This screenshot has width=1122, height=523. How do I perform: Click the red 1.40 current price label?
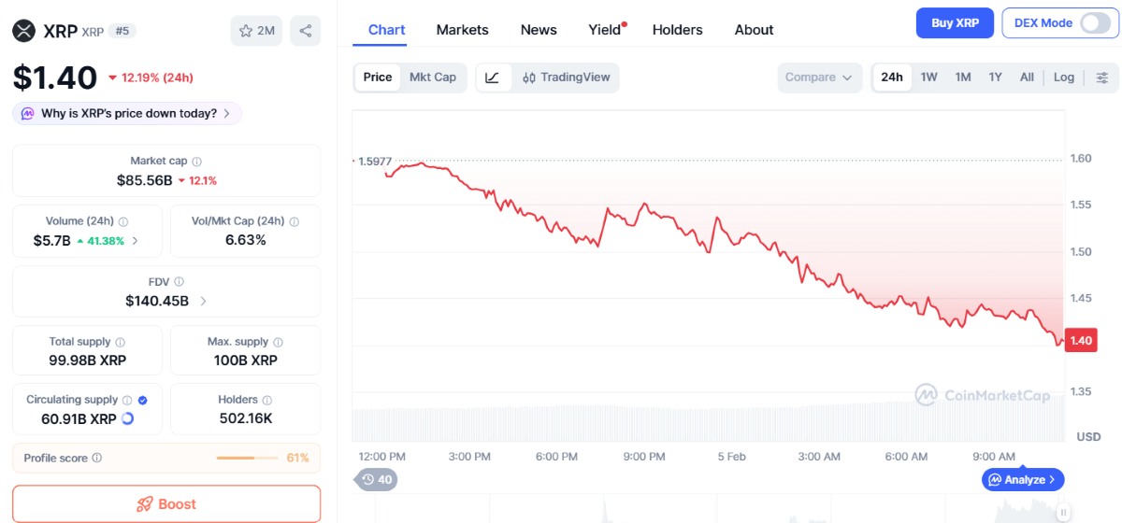tap(1080, 341)
